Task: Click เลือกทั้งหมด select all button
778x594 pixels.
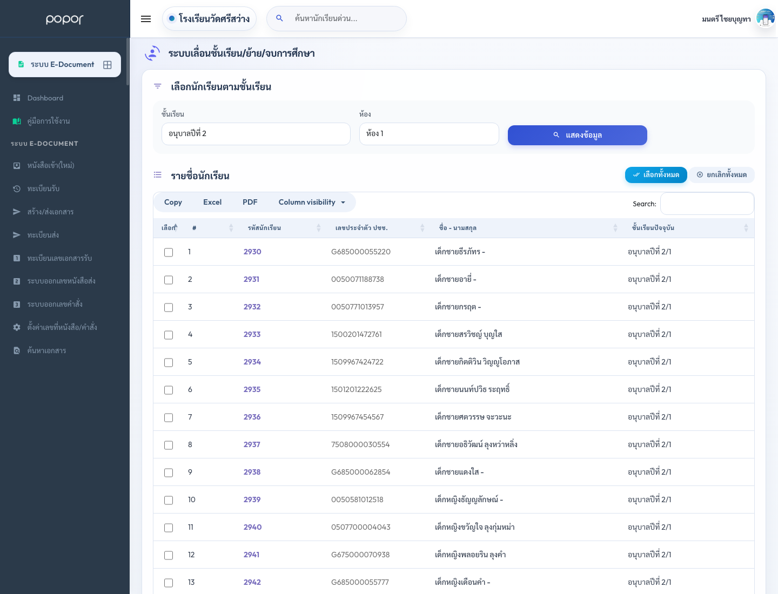Action: pyautogui.click(x=656, y=174)
